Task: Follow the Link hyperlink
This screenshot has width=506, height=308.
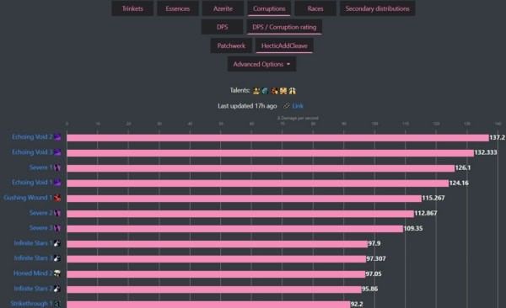Action: [298, 106]
